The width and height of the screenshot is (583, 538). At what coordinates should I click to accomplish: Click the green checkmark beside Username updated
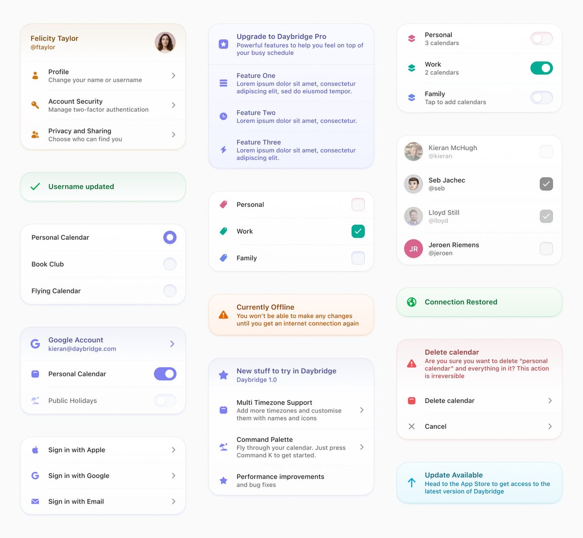[35, 186]
